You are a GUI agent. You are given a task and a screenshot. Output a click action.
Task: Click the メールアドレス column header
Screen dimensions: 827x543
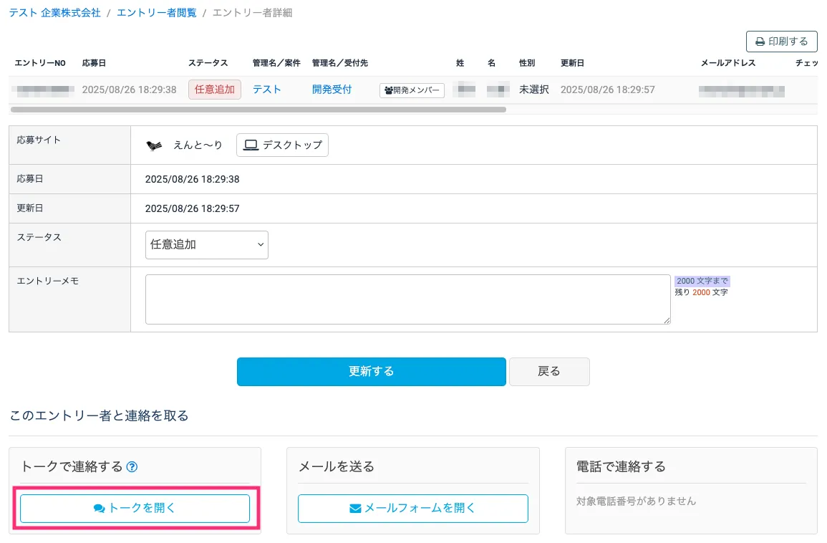[727, 63]
